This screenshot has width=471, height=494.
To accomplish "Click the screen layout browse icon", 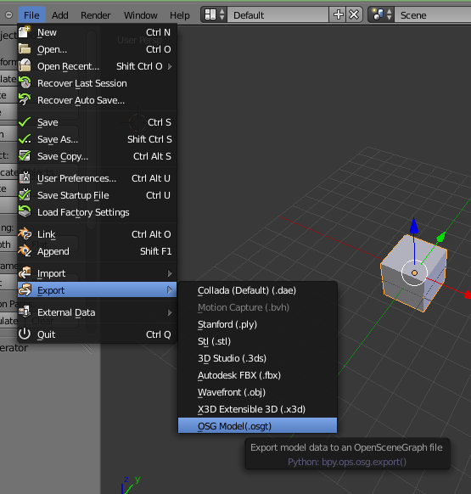I will [x=210, y=14].
